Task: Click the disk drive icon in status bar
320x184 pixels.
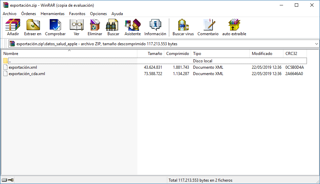Action: (4, 180)
